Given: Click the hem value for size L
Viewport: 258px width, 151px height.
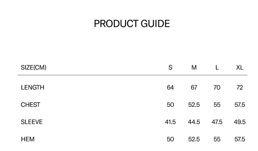Looking at the screenshot, I should point(217,139).
